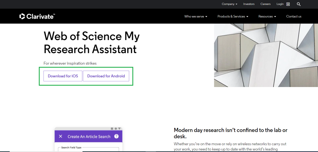The image size is (318, 152).
Task: Expand the Who we serve menu
Action: coord(196,16)
